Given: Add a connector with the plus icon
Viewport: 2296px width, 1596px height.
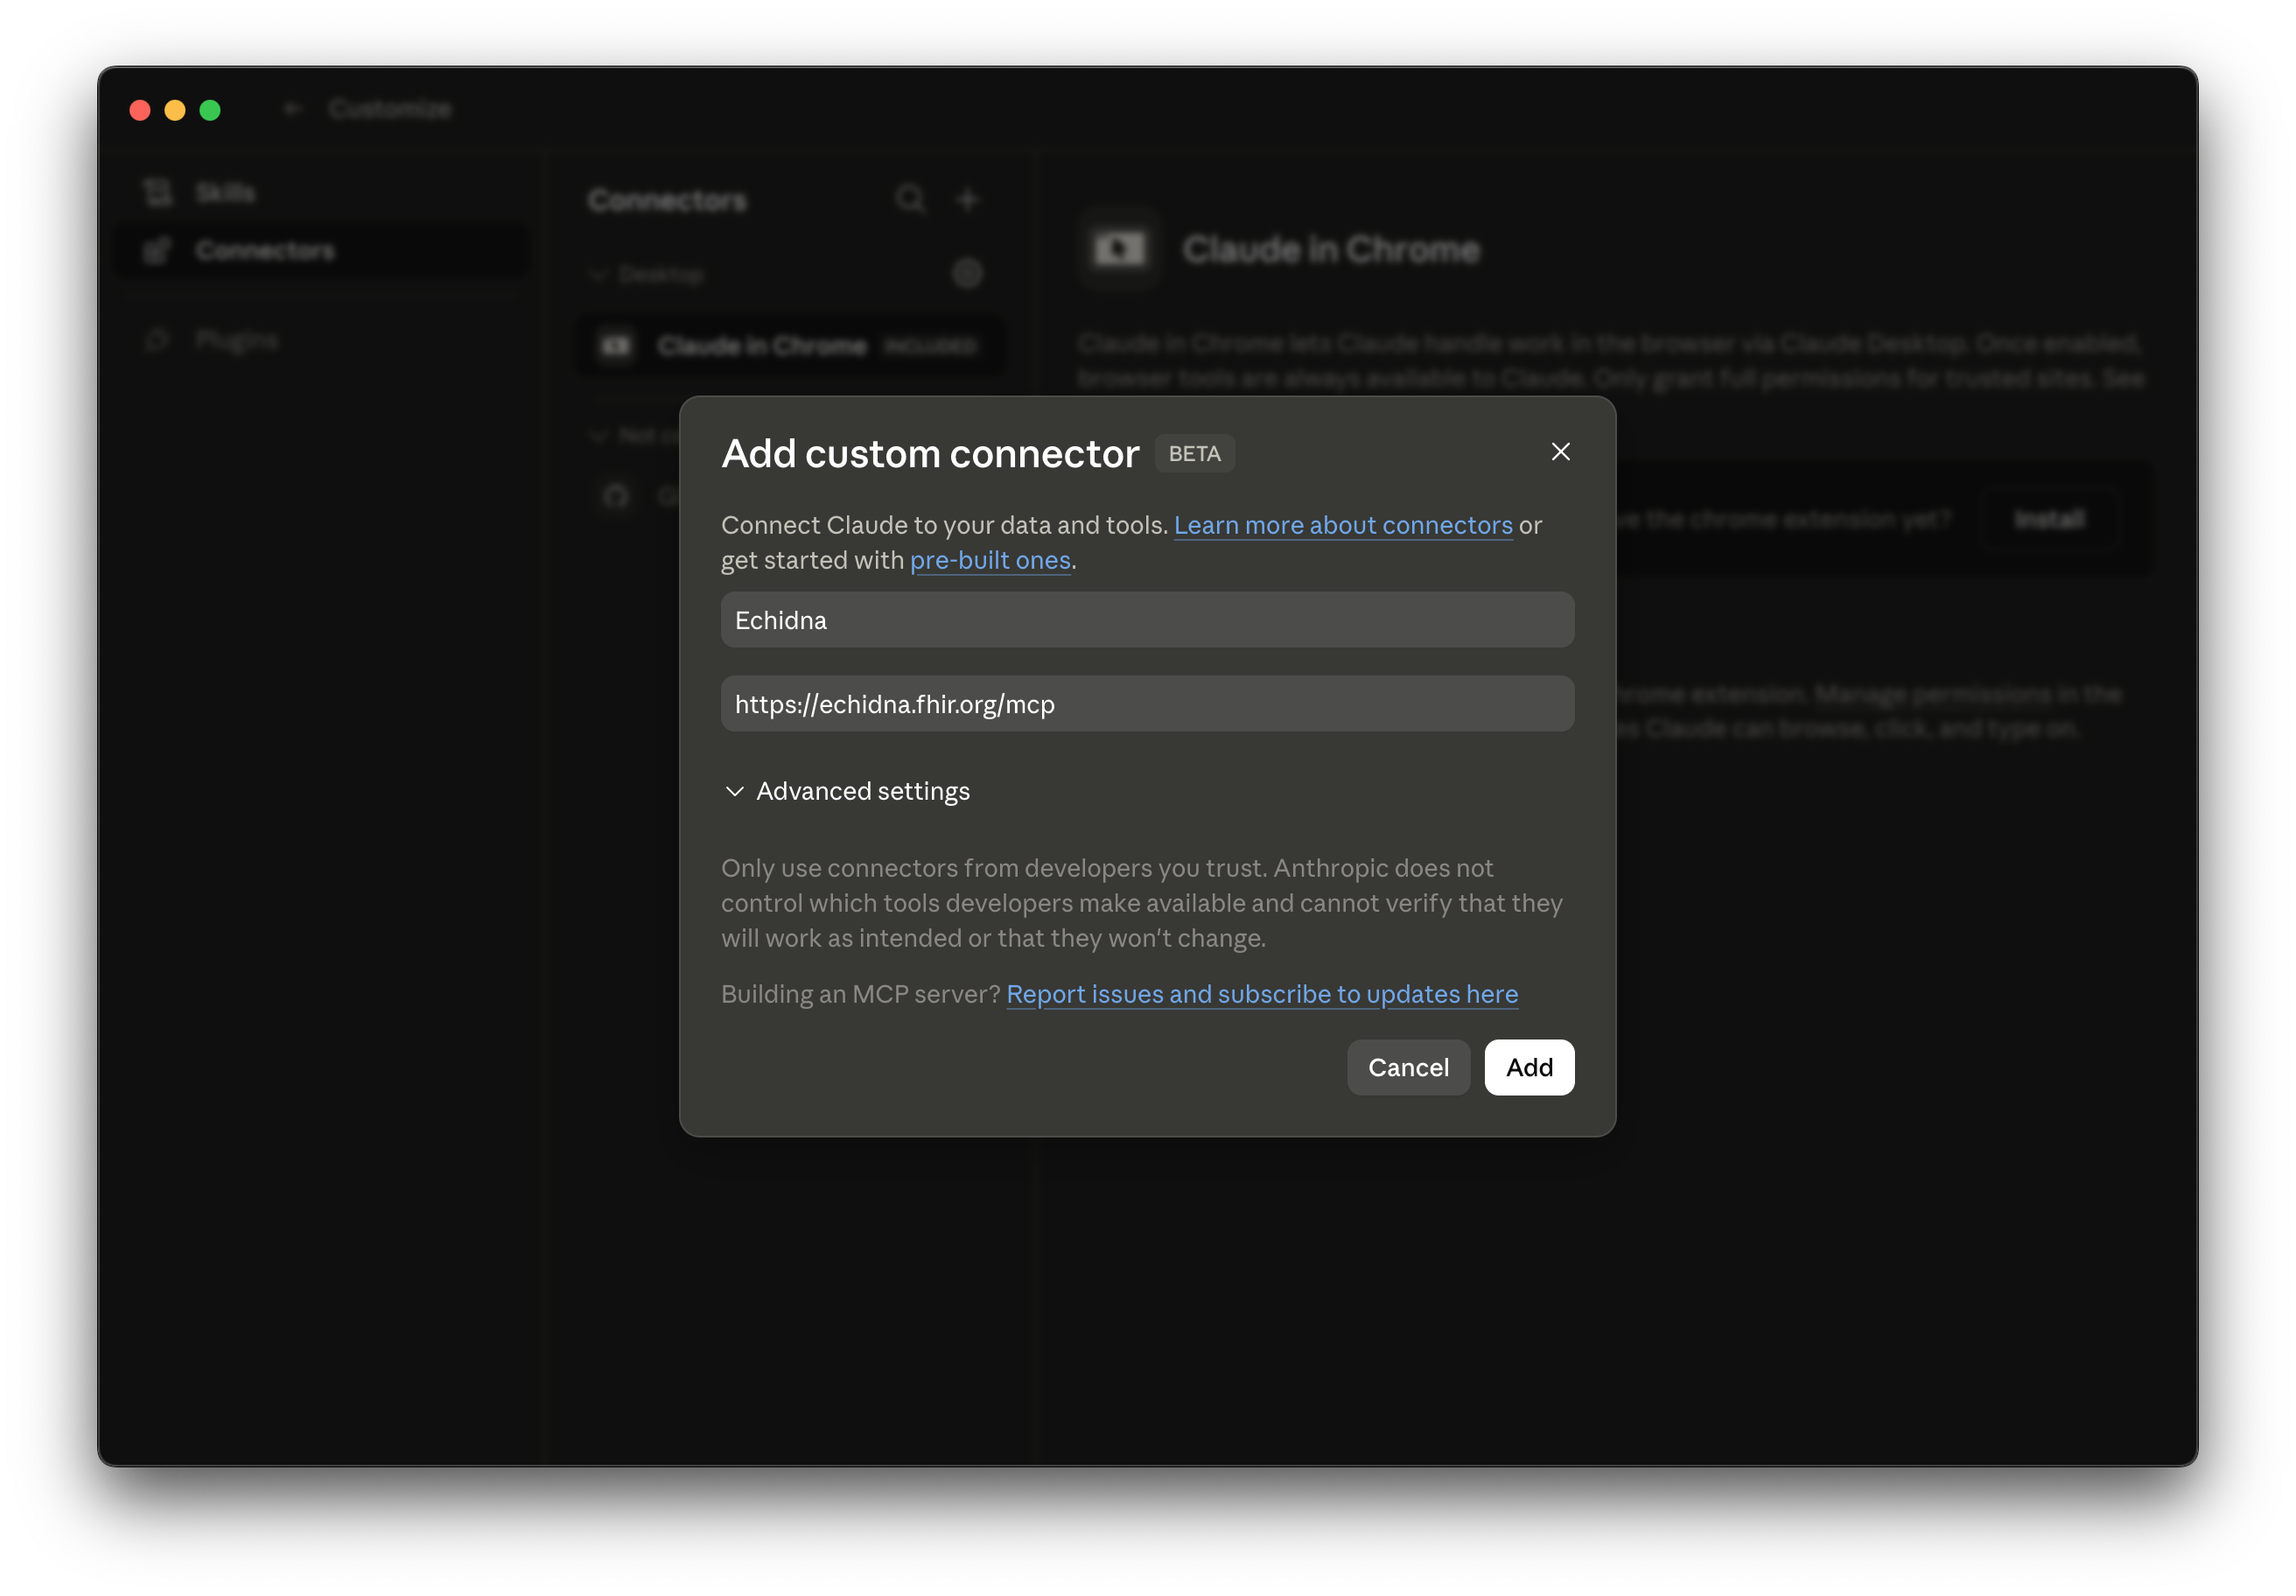Looking at the screenshot, I should pyautogui.click(x=967, y=199).
